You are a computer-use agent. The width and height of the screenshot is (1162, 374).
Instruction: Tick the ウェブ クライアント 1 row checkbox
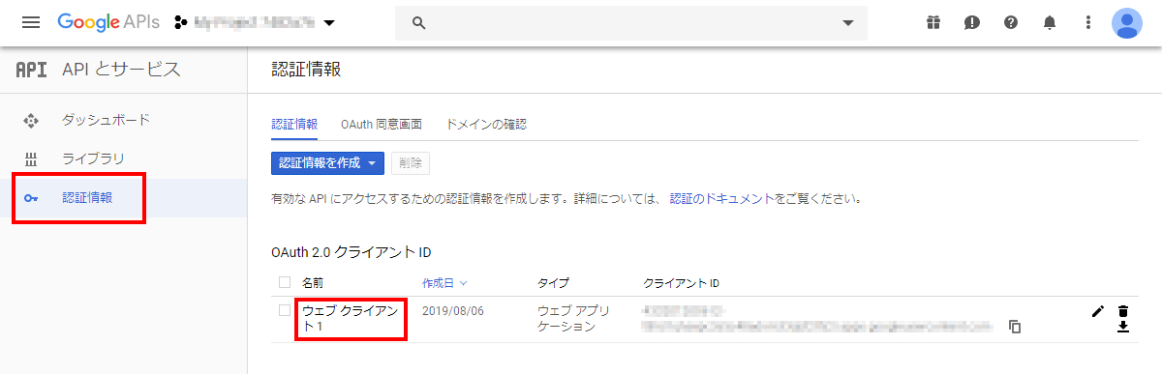point(285,310)
